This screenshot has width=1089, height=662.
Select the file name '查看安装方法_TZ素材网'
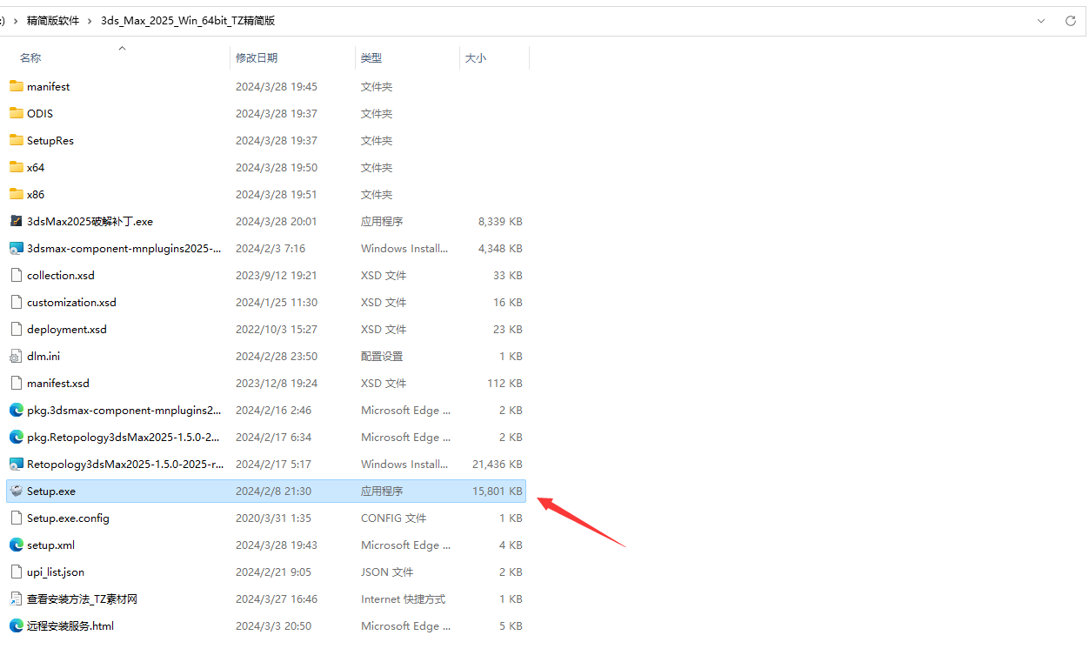coord(83,598)
